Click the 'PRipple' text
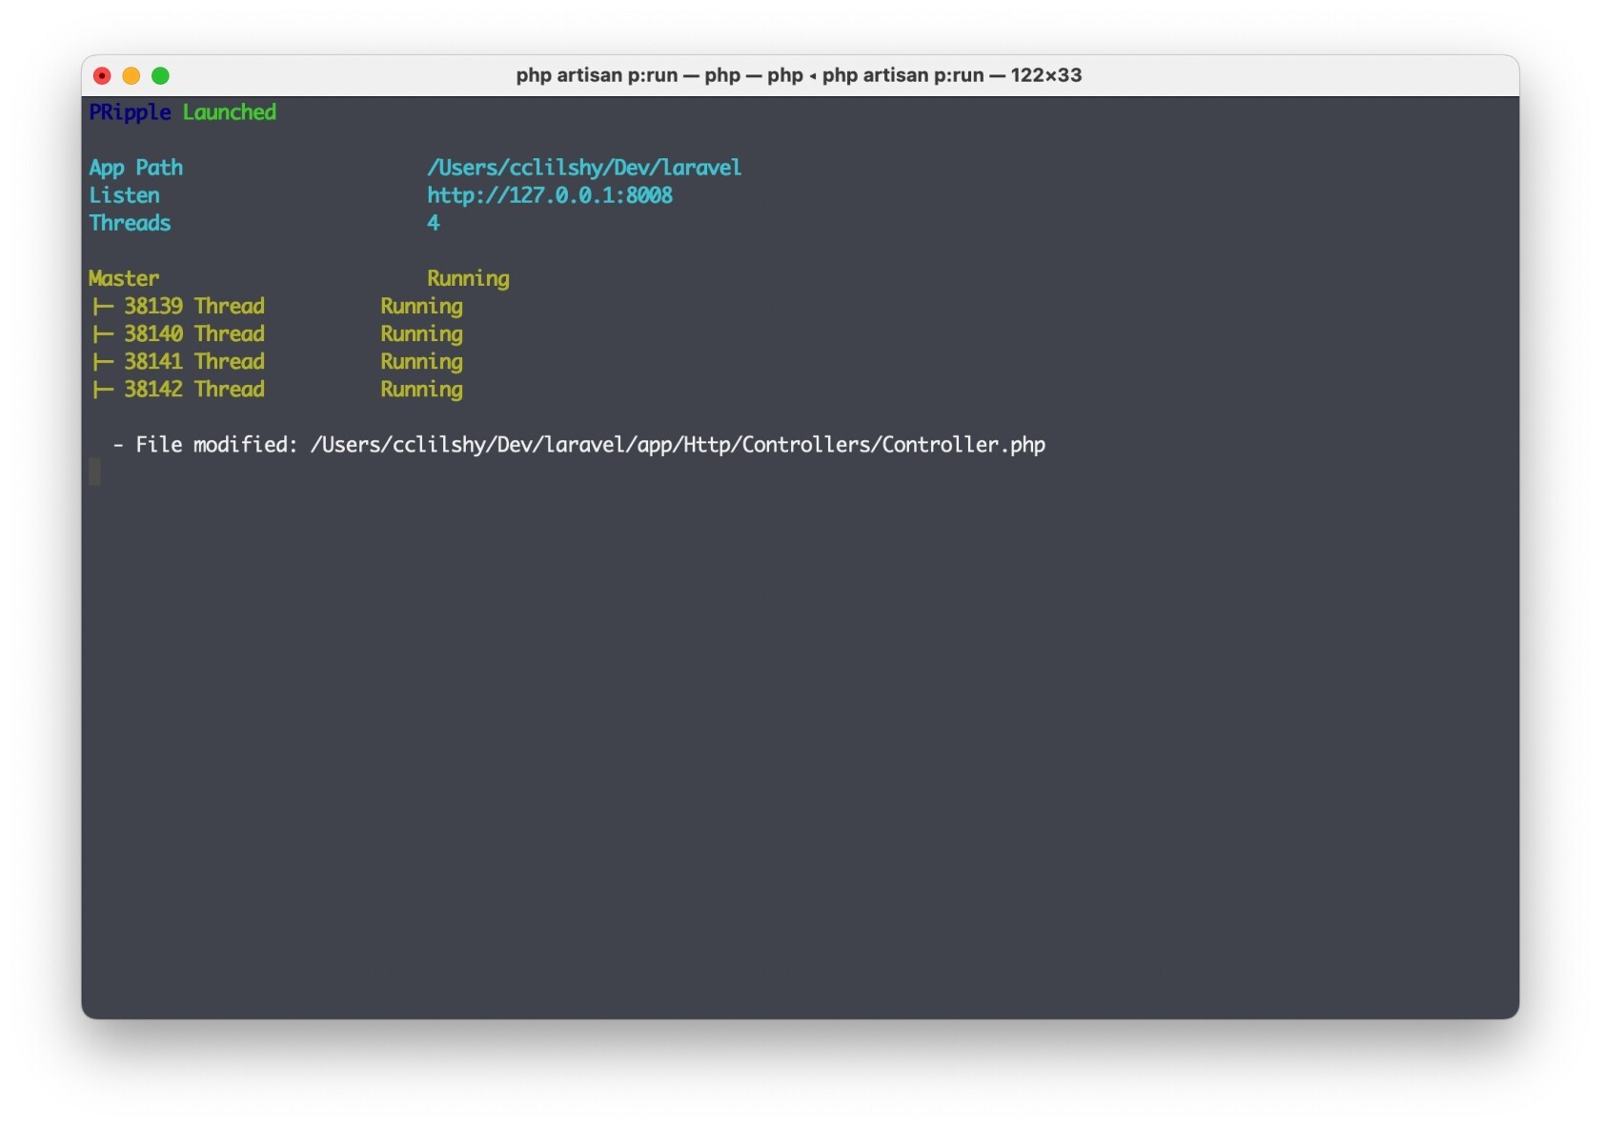 pyautogui.click(x=130, y=112)
